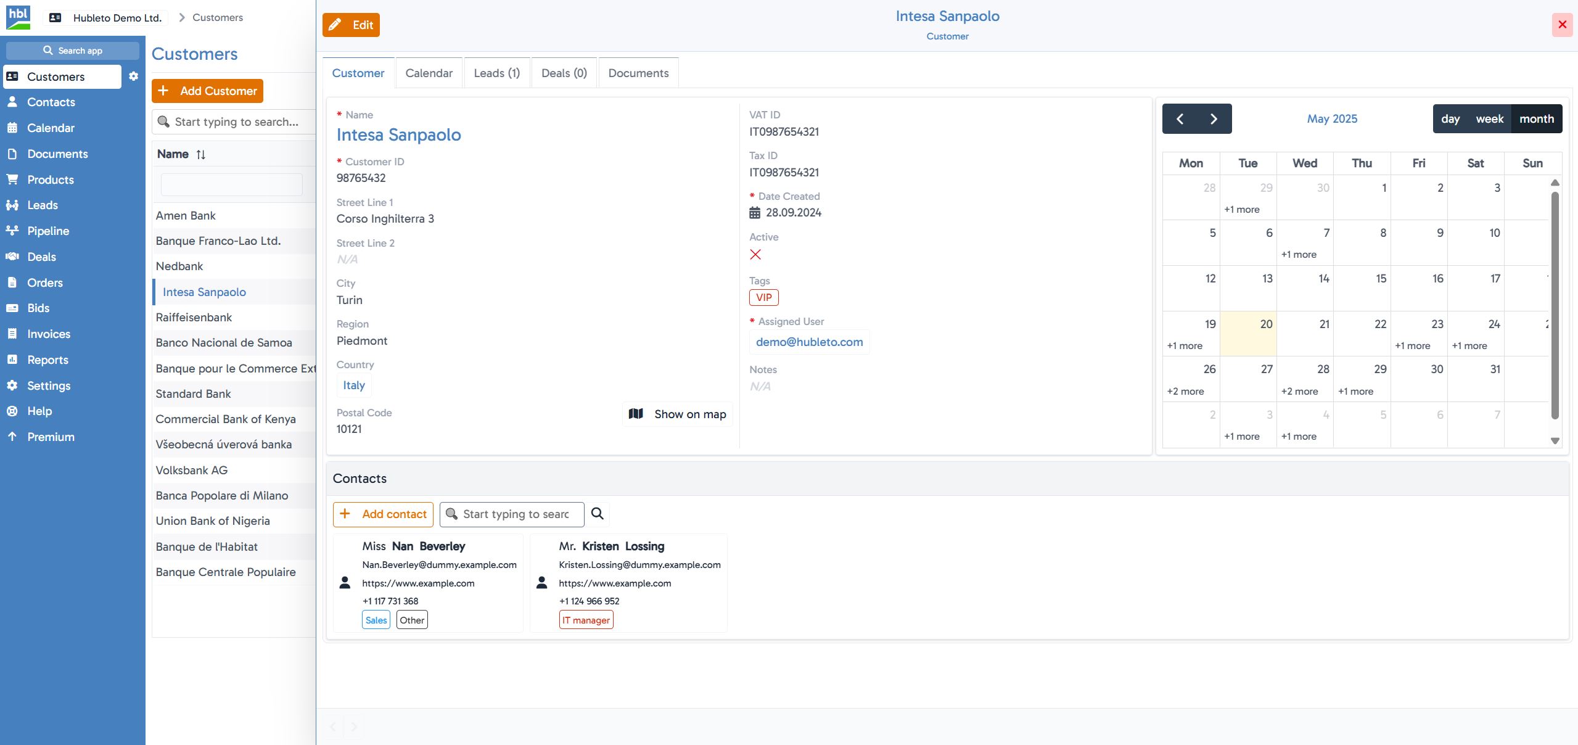The width and height of the screenshot is (1578, 745).
Task: Click the Add Customer button
Action: (208, 91)
